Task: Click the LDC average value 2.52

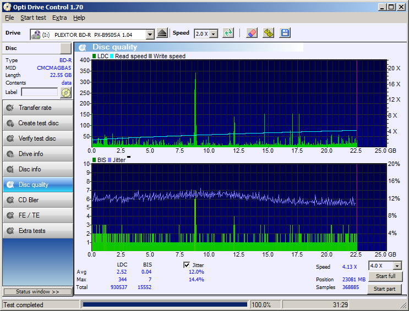Action: coord(122,271)
